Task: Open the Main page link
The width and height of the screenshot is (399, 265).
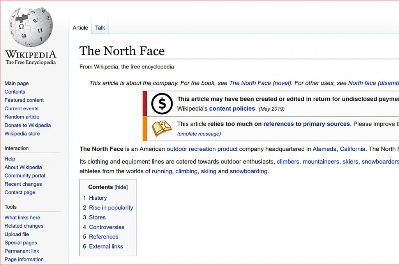Action: pyautogui.click(x=16, y=83)
